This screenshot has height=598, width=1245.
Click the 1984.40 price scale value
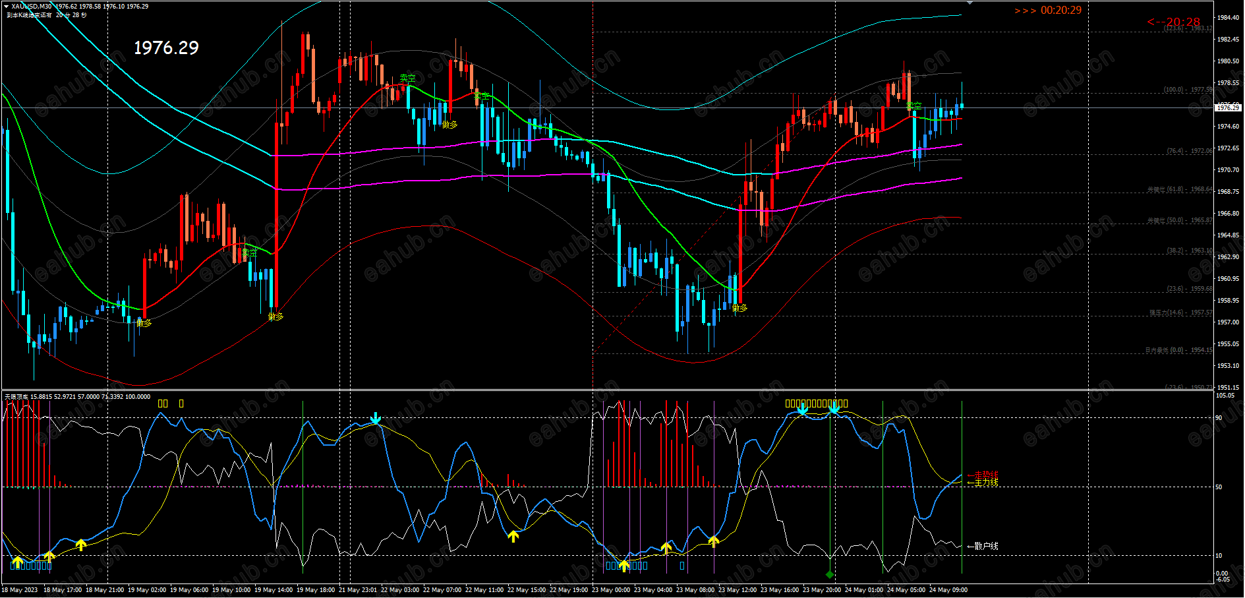point(1228,18)
